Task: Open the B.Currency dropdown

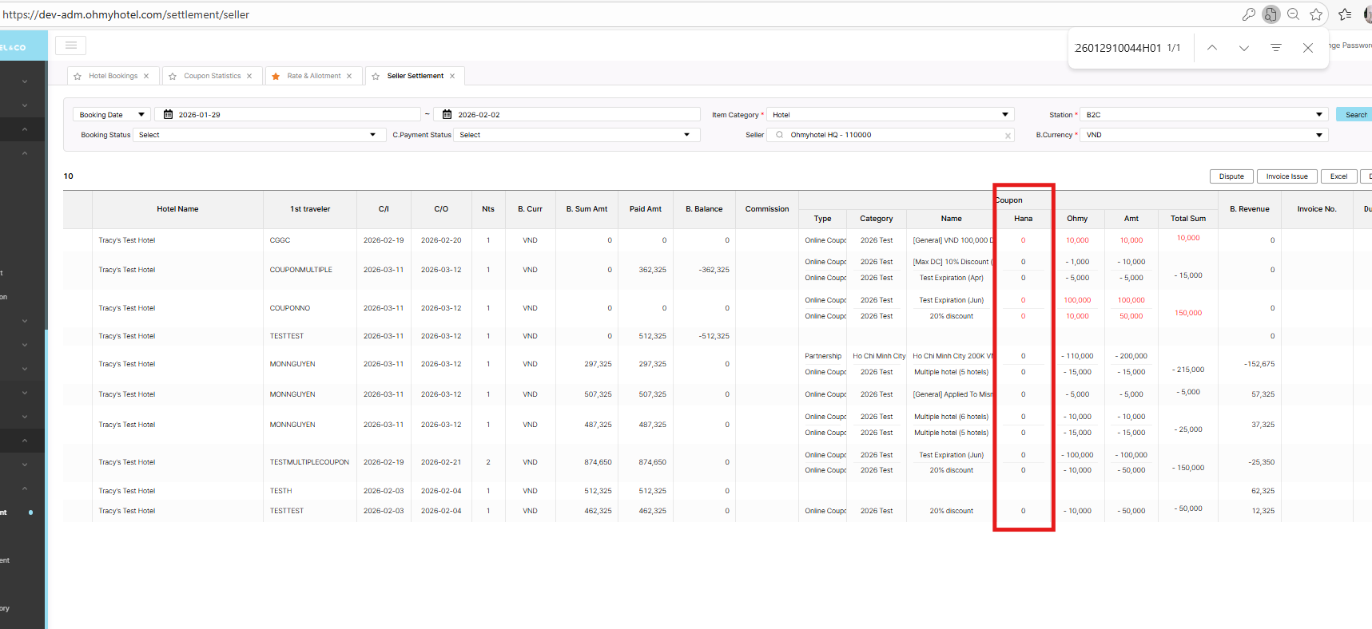Action: pos(1203,135)
